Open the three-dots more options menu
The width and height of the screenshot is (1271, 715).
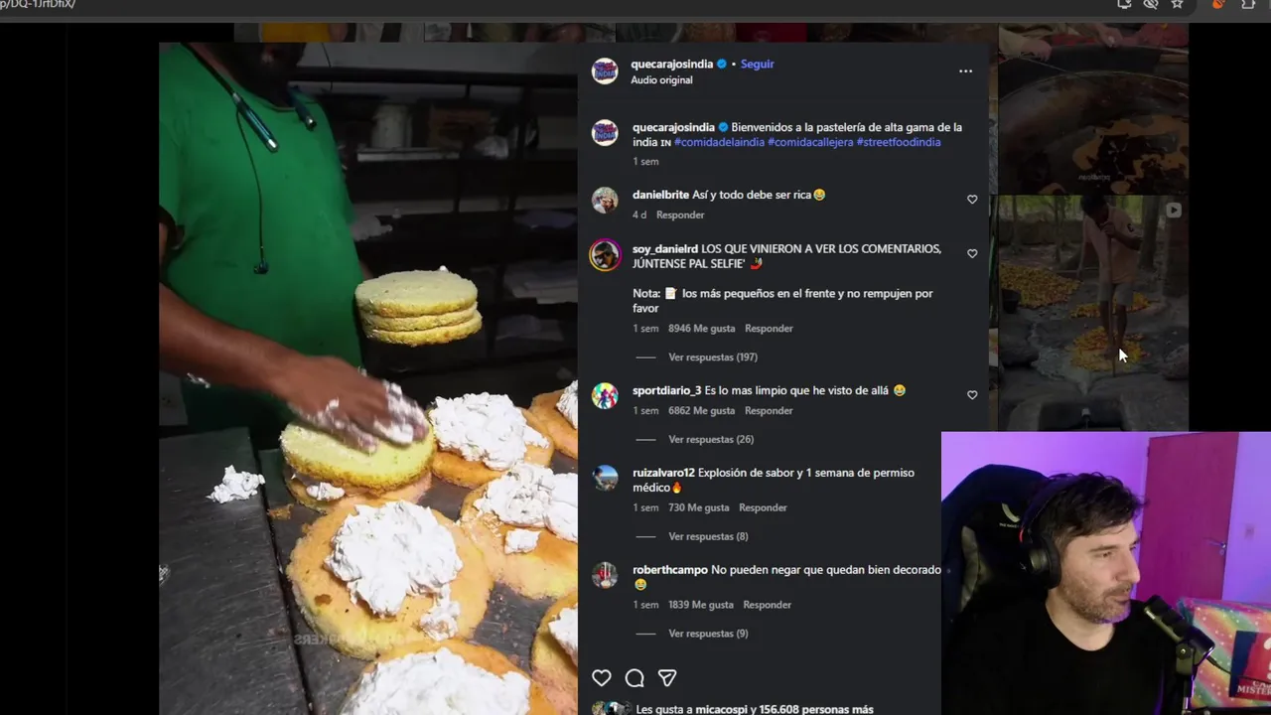click(x=965, y=71)
